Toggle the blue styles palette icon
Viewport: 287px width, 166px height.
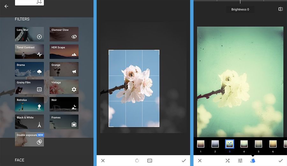click(253, 161)
